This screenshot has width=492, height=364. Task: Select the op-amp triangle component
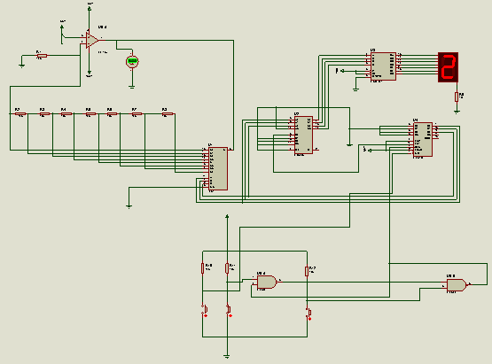[91, 40]
